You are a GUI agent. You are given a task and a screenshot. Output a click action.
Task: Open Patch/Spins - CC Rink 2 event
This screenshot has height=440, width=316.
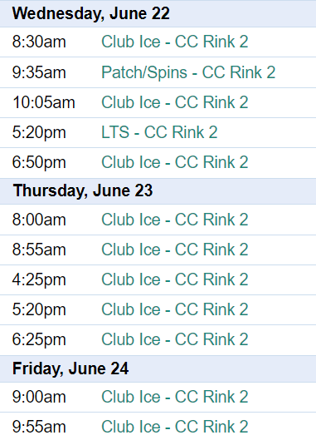[x=188, y=72]
